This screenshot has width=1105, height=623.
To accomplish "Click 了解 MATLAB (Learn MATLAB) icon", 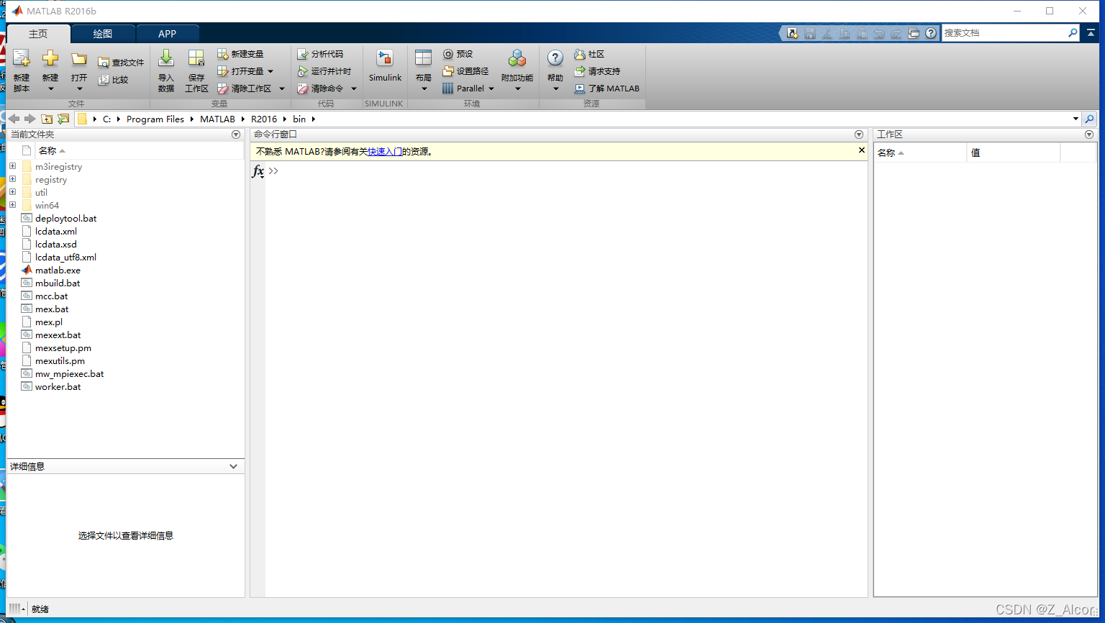I will click(x=580, y=88).
